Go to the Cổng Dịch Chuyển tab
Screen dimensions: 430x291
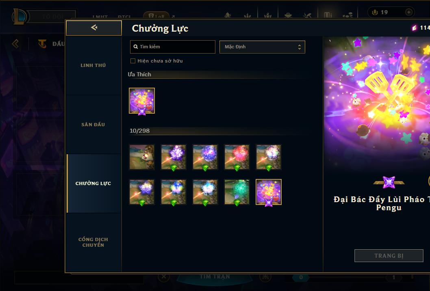click(93, 242)
